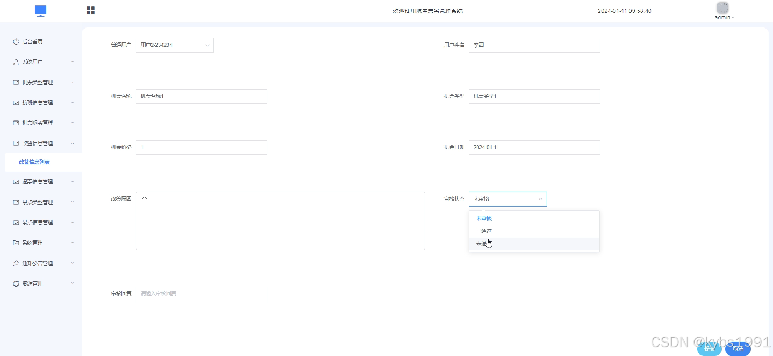This screenshot has height=356, width=773.
Task: Expand the 机票类型管理 chevron
Action: (x=73, y=82)
